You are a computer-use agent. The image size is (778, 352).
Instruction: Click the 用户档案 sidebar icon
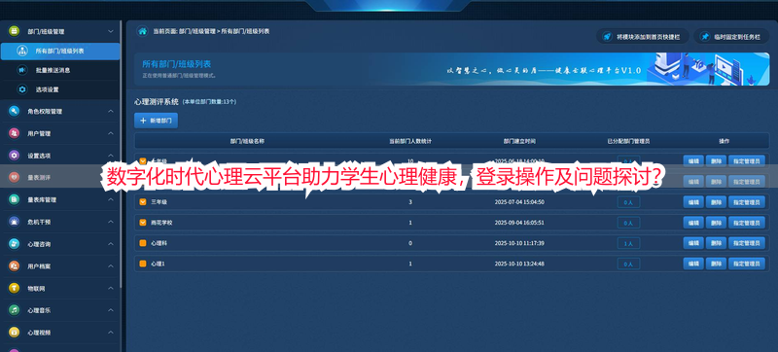(14, 266)
